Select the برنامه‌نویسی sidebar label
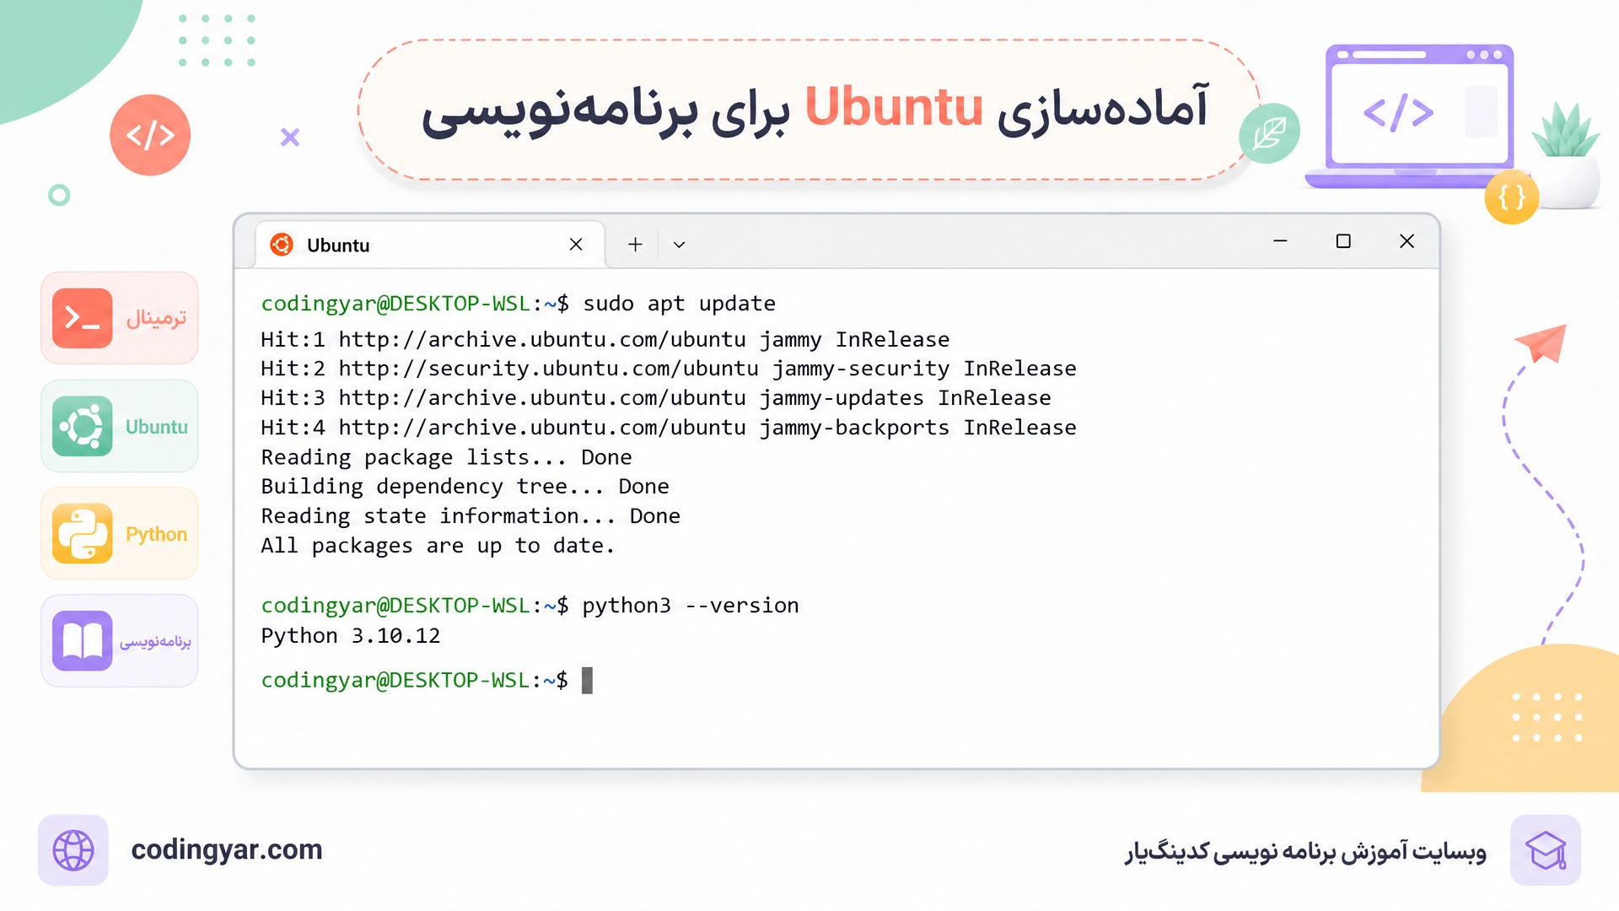The width and height of the screenshot is (1619, 911). point(155,641)
